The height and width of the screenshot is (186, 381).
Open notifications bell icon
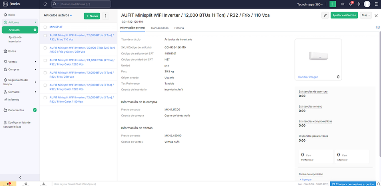(351, 4)
